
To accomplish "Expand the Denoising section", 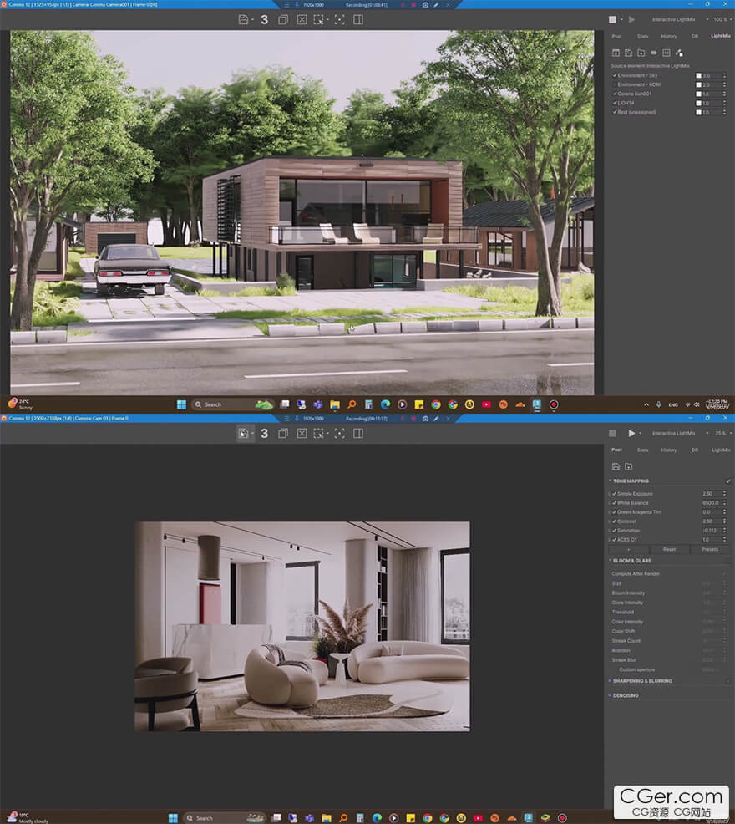I will tap(610, 696).
